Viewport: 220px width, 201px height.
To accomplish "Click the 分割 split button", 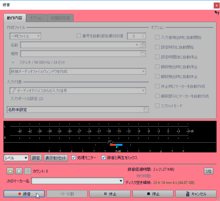I will coord(67,194).
